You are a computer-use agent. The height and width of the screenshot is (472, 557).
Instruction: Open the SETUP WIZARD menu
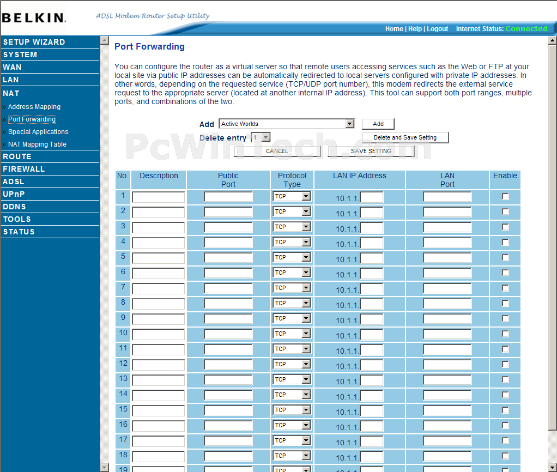click(34, 42)
